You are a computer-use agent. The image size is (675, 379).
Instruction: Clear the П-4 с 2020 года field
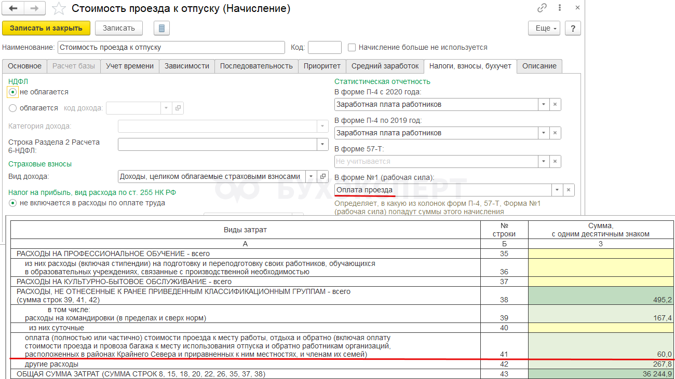point(555,104)
